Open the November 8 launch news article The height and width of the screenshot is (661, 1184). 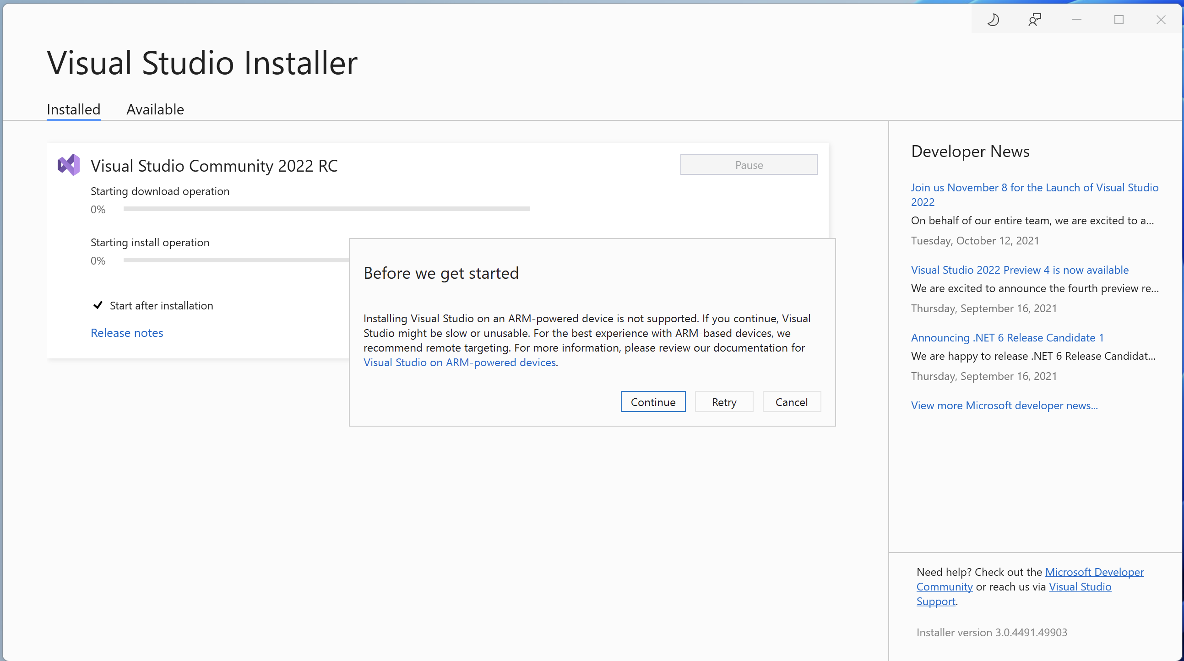pos(1035,195)
